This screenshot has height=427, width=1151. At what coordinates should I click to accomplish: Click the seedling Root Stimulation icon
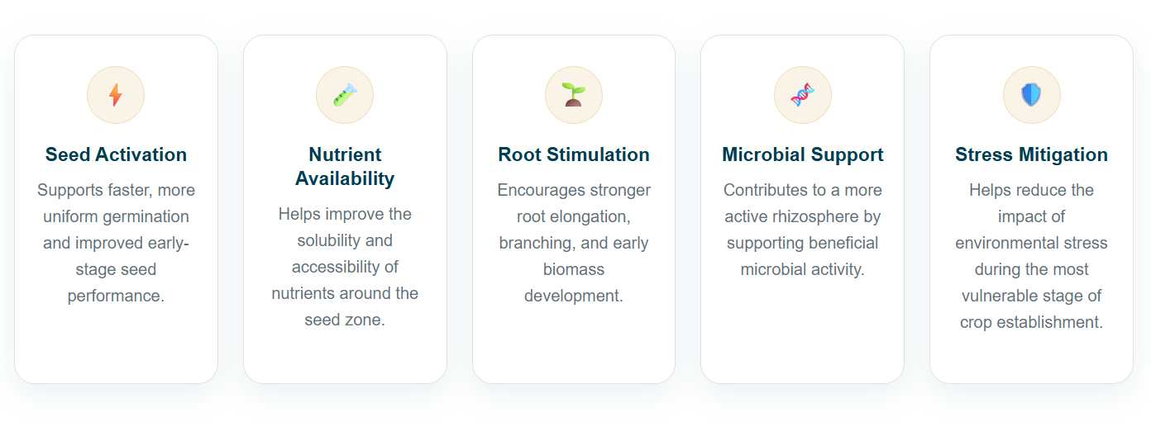pos(574,95)
